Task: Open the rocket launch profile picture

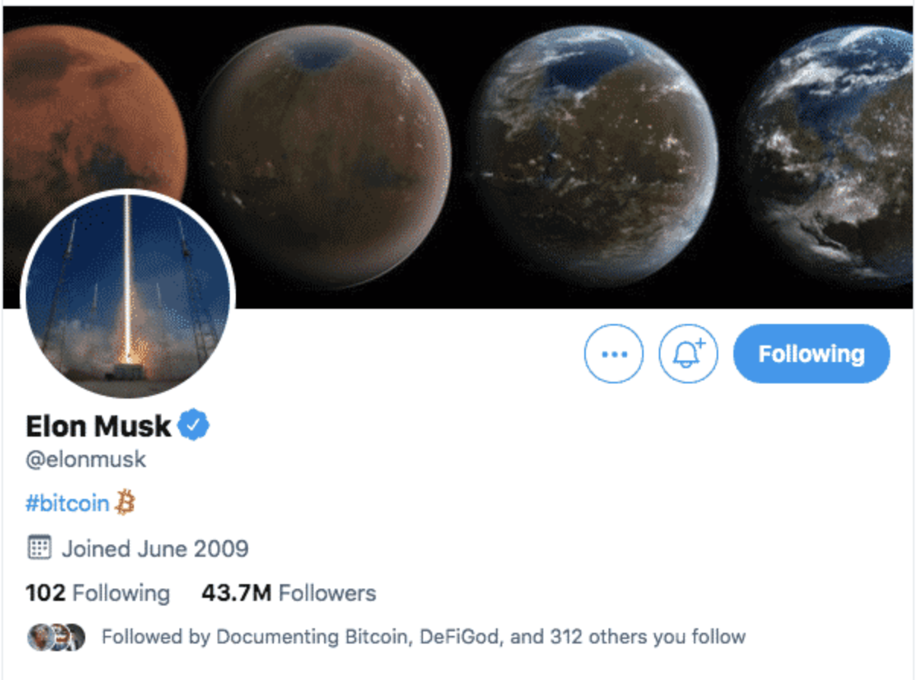Action: click(128, 295)
